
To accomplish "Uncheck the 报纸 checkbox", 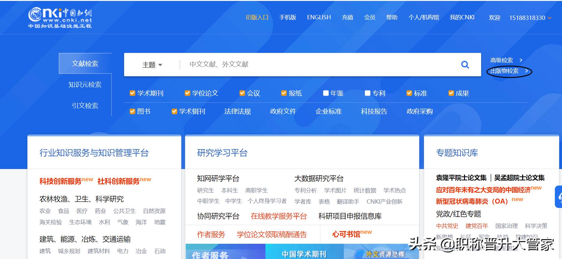I will pos(284,93).
